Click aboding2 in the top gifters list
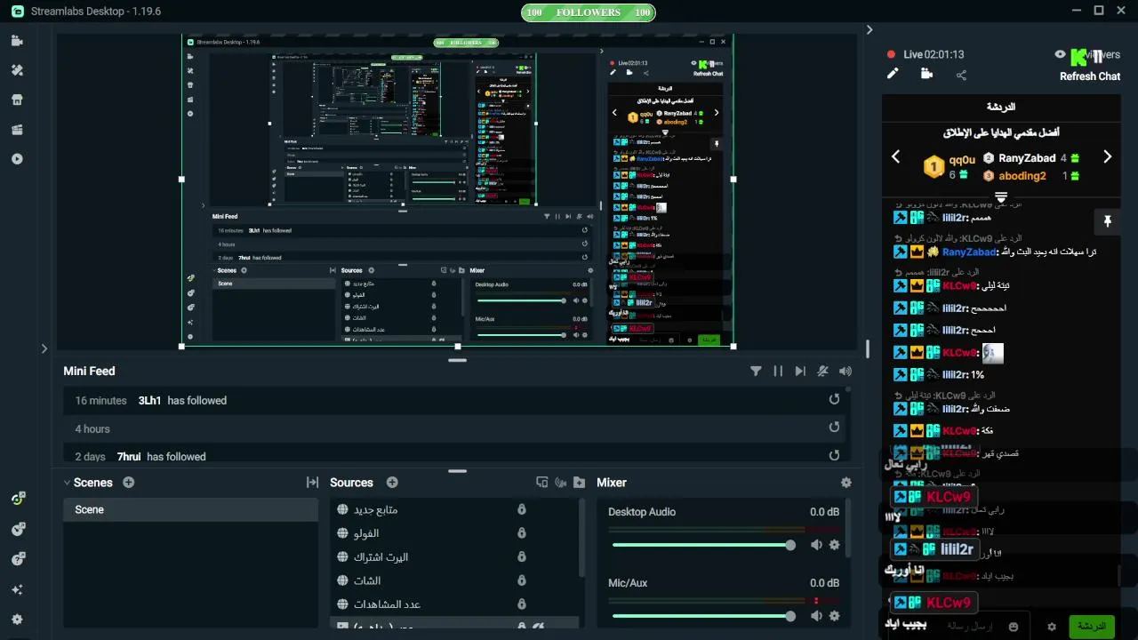 click(x=1022, y=176)
